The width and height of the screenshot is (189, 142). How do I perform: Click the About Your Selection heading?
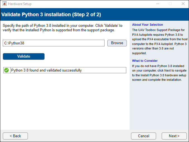(147, 25)
